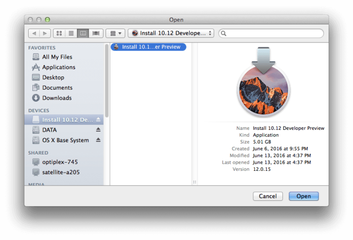353x240 pixels.
Task: Click the Open button
Action: [303, 196]
